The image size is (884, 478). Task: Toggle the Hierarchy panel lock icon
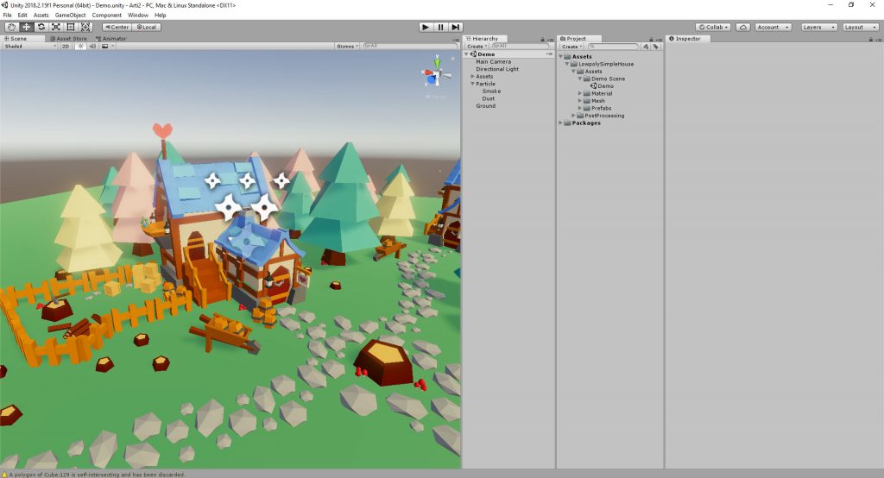[542, 40]
